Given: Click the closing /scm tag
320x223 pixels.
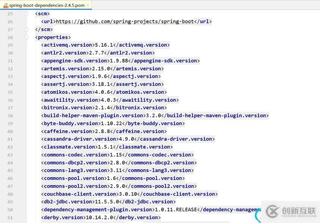Looking at the screenshot, I should [x=44, y=29].
